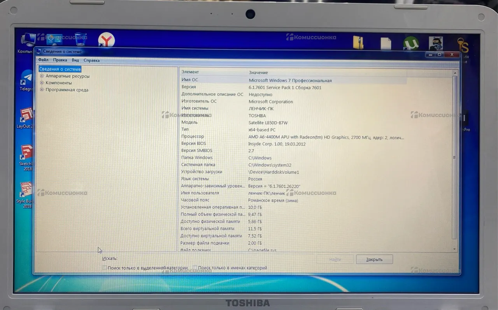Enable 'Поиск только в выделенной категории' checkbox

104,268
